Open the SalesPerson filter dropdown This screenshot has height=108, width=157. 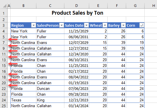[61, 25]
